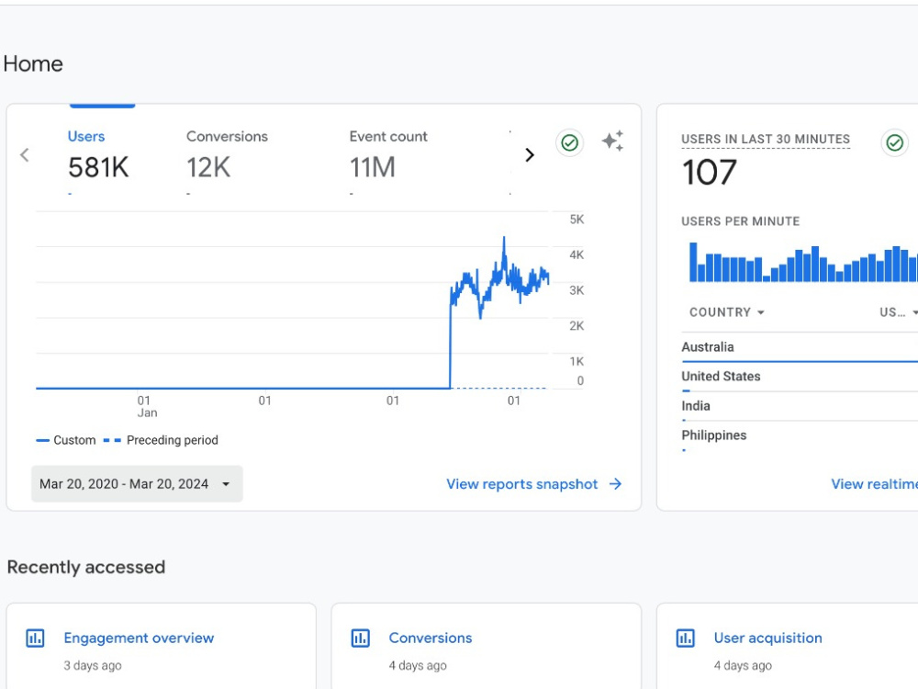Click the Conversions report icon in Recently accessed
This screenshot has width=918, height=689.
(360, 638)
